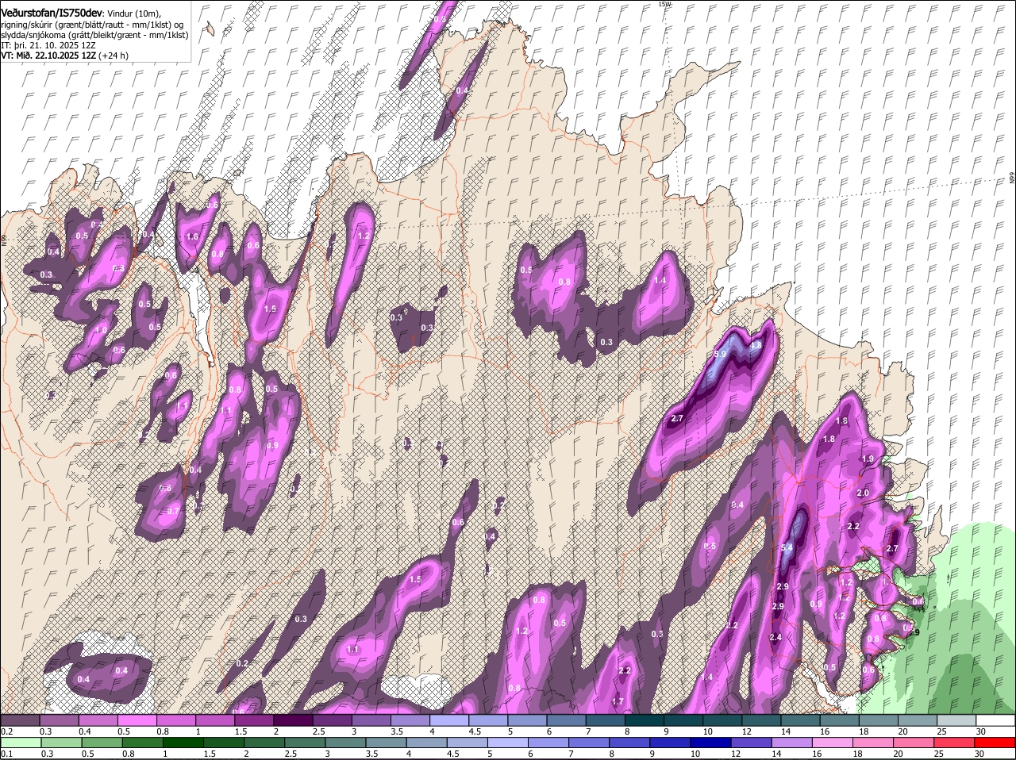Click lower legend label '0.1'
The height and width of the screenshot is (760, 1016).
(x=6, y=754)
